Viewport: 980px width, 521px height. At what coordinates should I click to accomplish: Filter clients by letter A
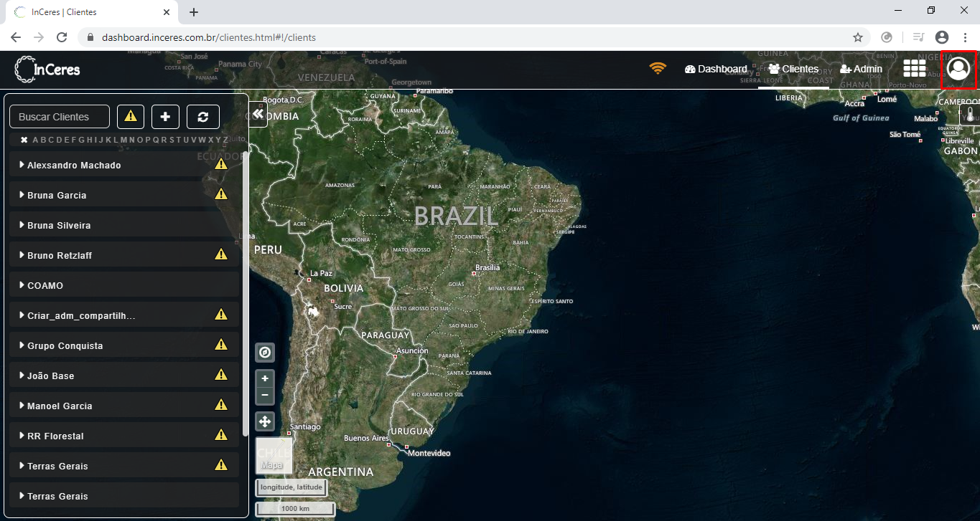(x=35, y=140)
